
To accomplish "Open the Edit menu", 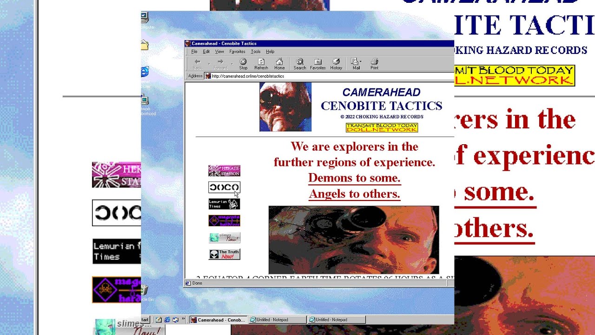I will pos(206,52).
